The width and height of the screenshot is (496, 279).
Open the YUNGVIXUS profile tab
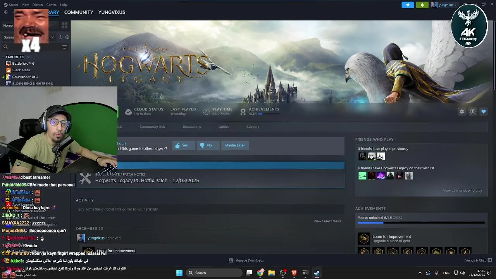point(112,12)
